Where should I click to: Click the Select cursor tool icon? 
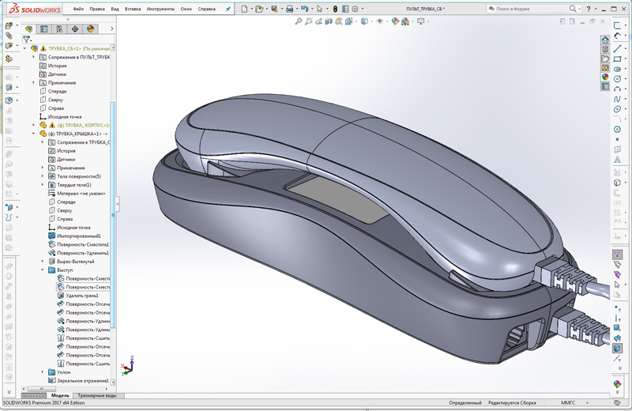click(x=320, y=9)
